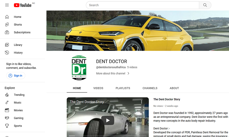Select the Library label in sidebar
The height and width of the screenshot is (137, 229).
pyautogui.click(x=18, y=45)
